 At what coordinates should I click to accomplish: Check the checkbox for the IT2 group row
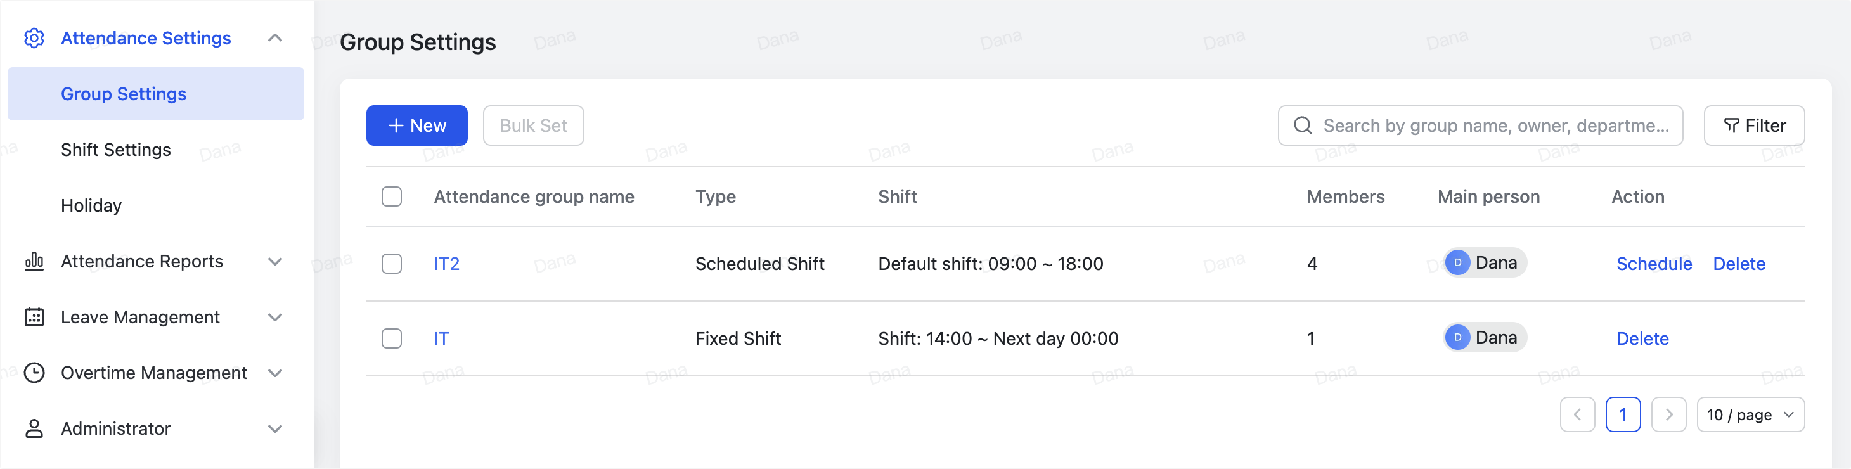392,264
